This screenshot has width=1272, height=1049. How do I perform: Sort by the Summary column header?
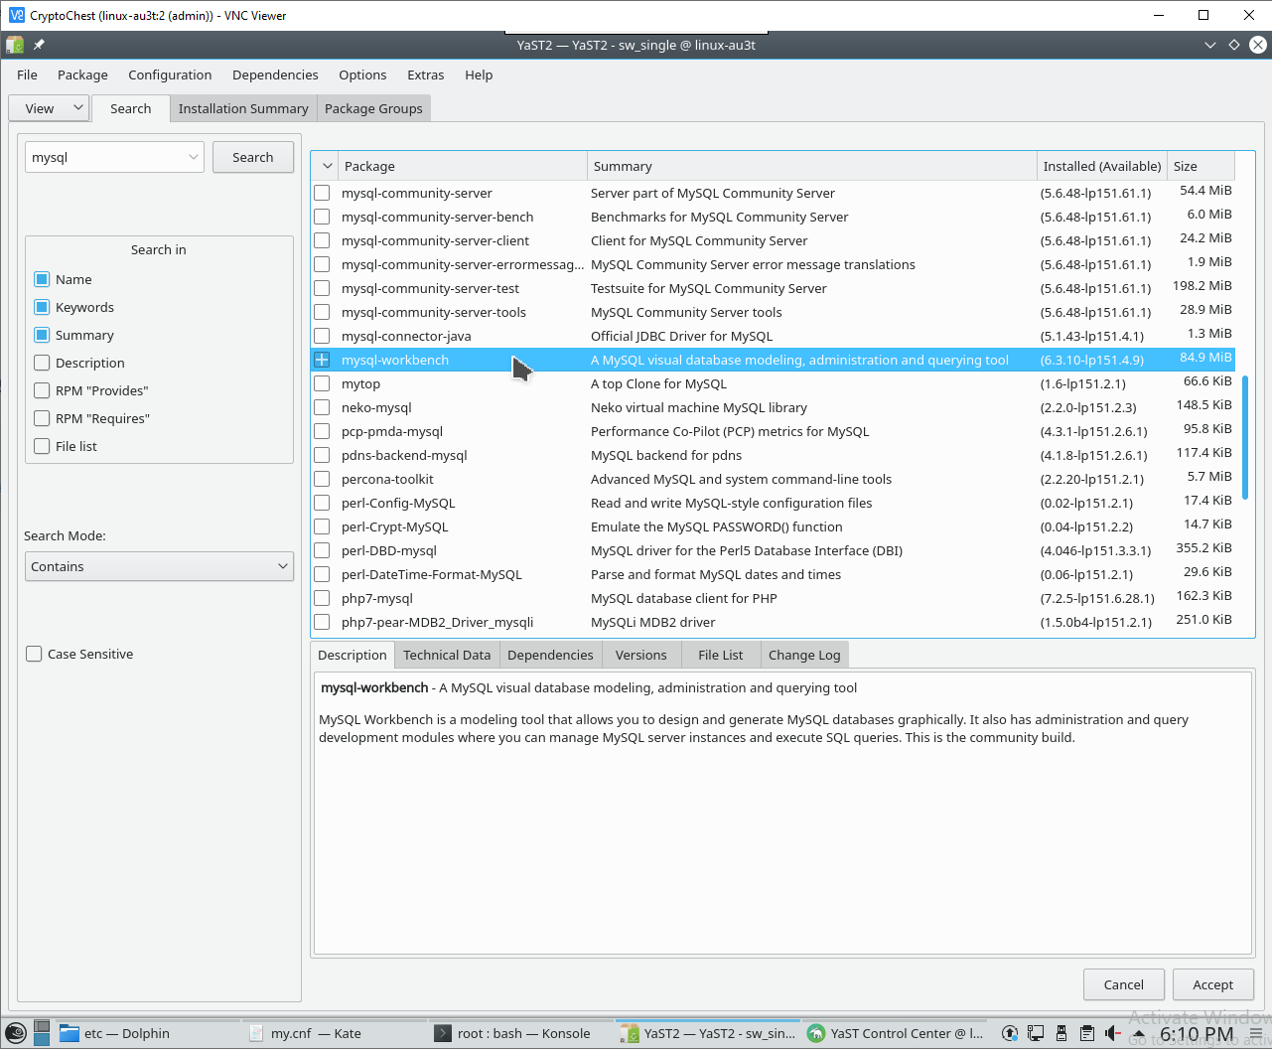811,166
